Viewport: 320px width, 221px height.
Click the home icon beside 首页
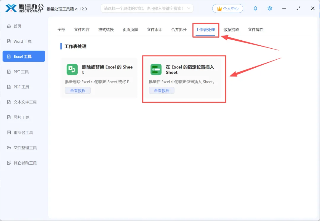[9, 26]
